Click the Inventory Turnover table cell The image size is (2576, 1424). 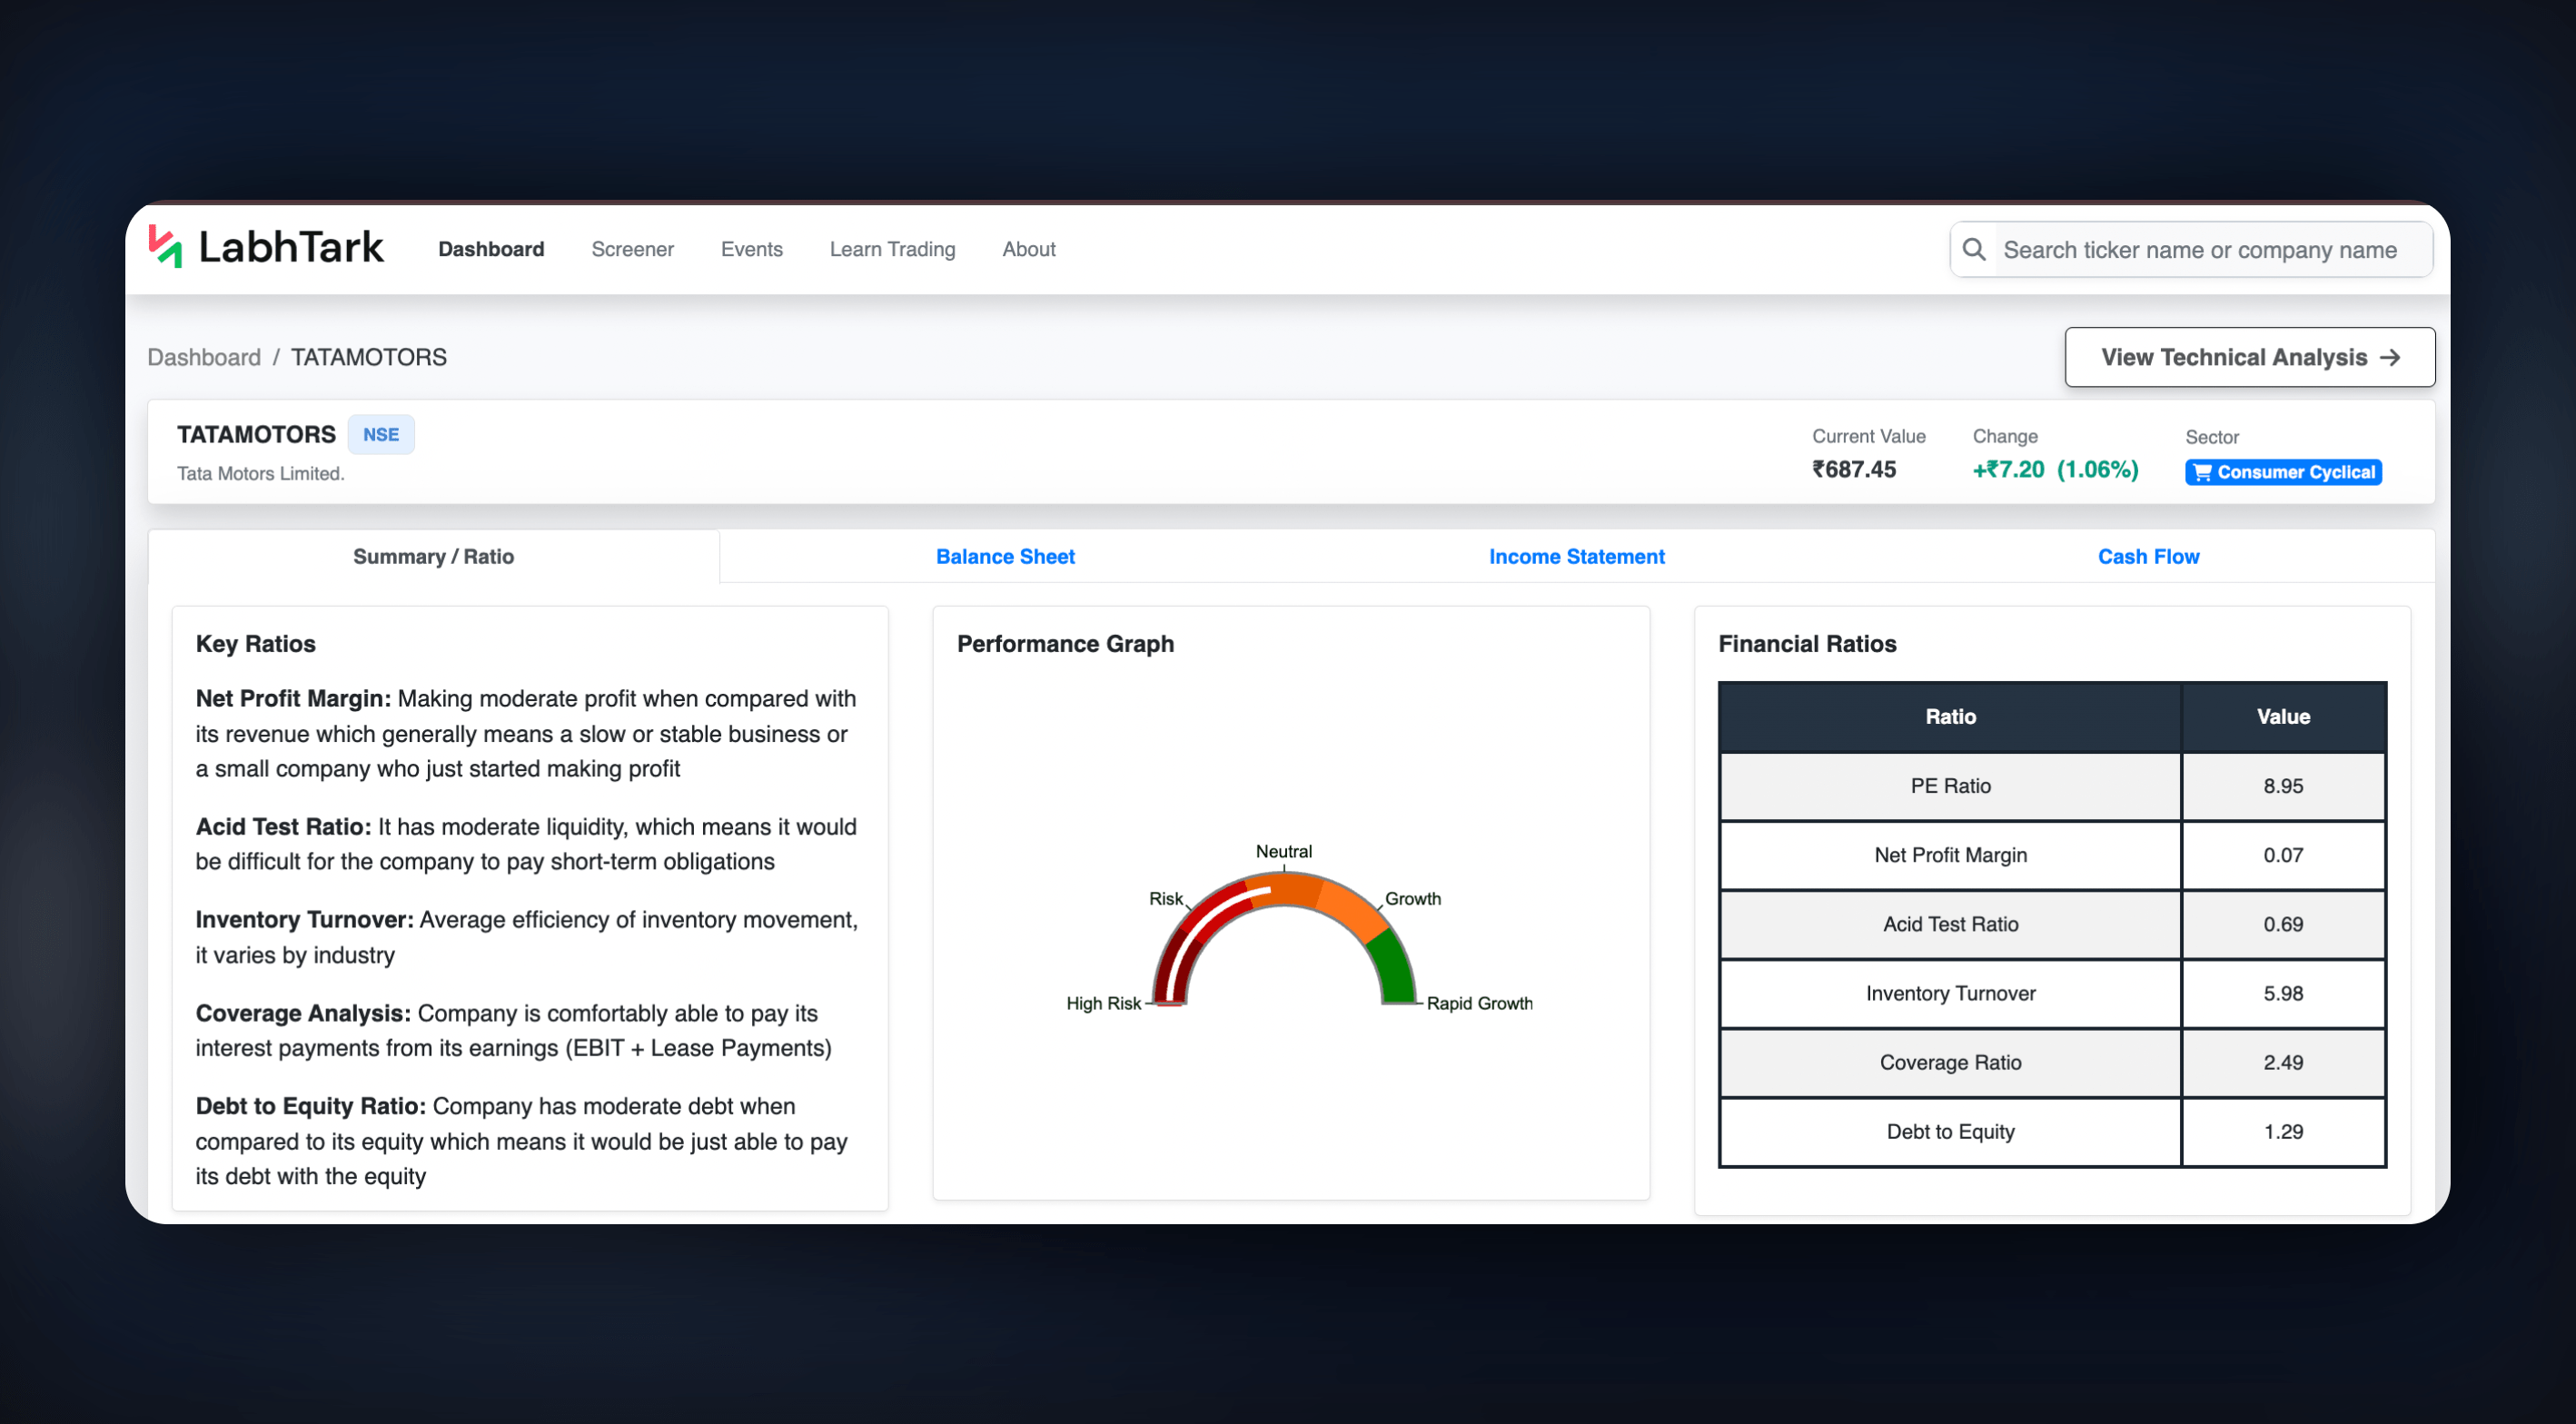(1950, 993)
